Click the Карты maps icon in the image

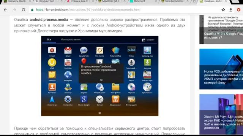[x=131, y=75]
